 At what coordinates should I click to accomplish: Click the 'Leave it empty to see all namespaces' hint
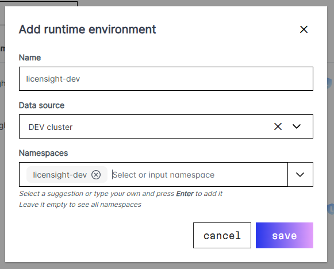click(80, 205)
